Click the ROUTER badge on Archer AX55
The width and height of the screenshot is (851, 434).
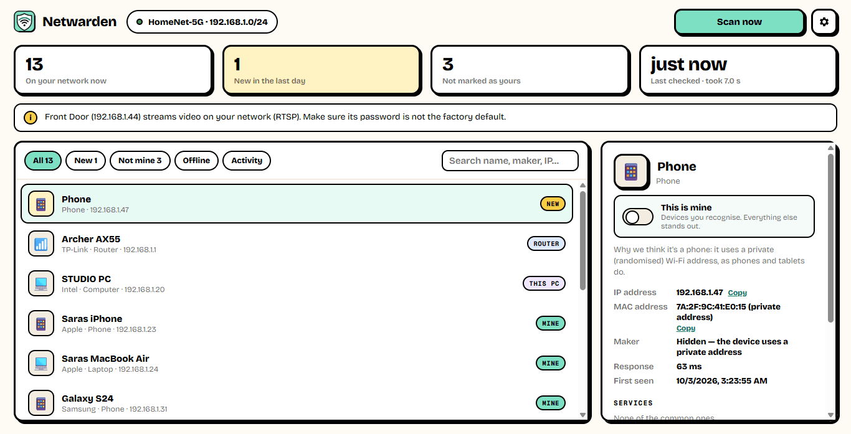pyautogui.click(x=546, y=243)
